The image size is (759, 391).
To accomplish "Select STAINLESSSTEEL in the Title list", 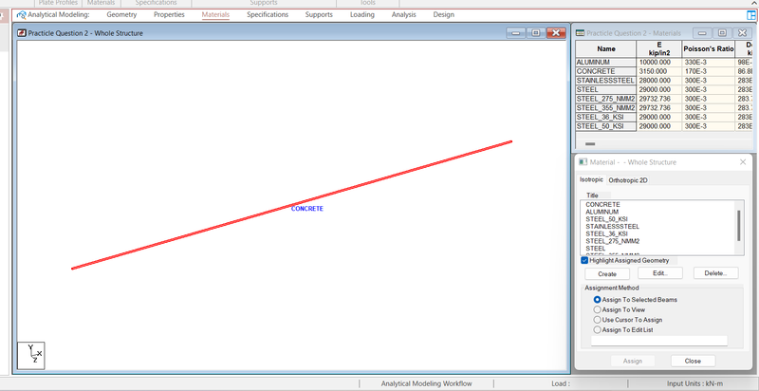I will 612,227.
